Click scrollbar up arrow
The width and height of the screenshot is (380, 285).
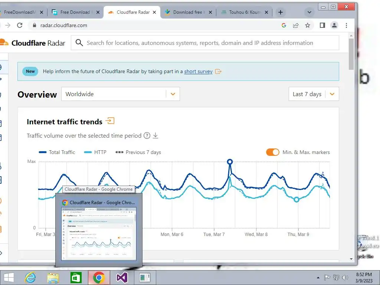351,36
